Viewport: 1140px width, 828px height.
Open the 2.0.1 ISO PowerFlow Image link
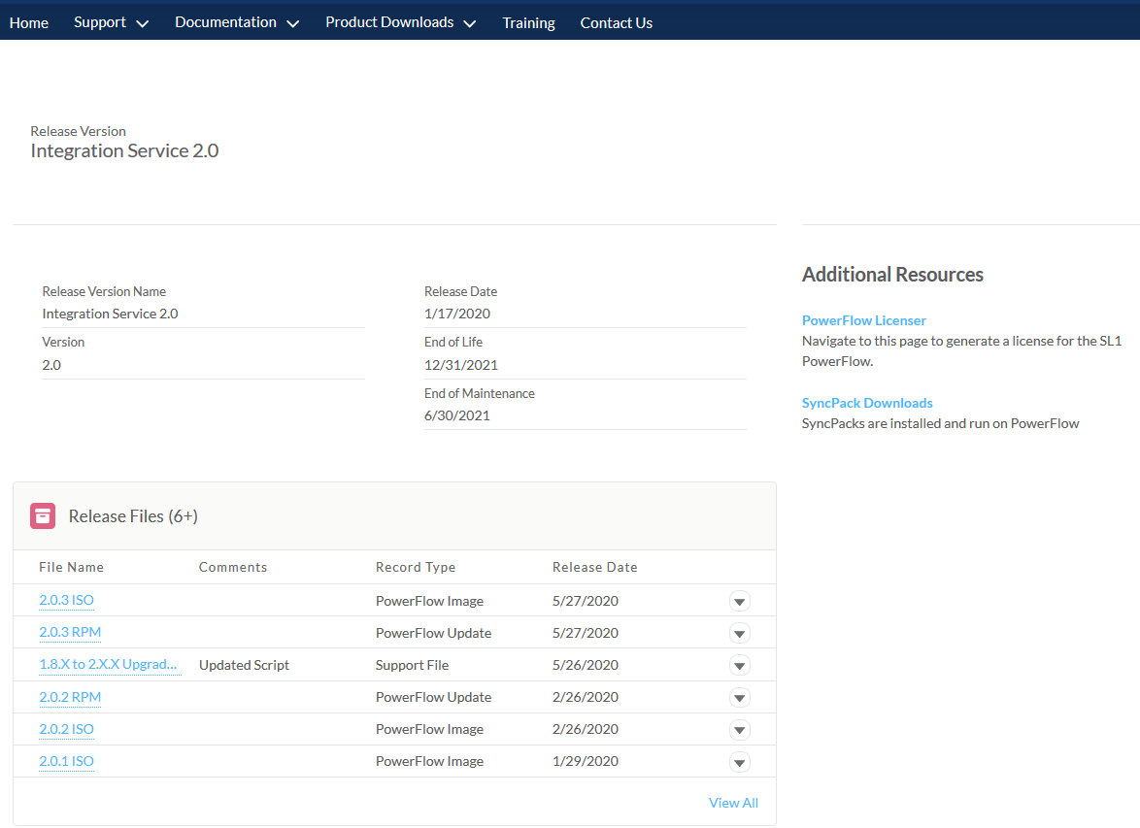tap(66, 761)
